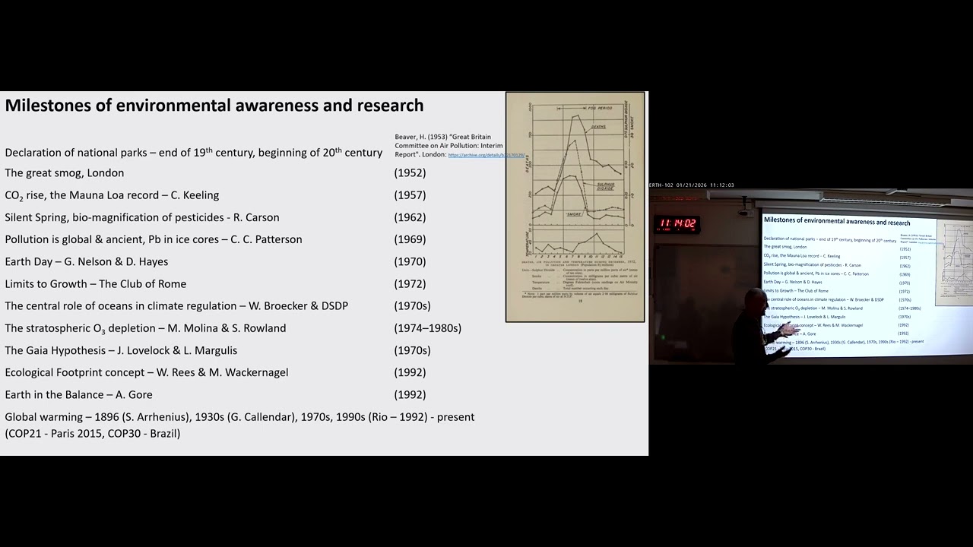
Task: Click the 'ERTH-102' timestamp overlay
Action: [x=691, y=185]
